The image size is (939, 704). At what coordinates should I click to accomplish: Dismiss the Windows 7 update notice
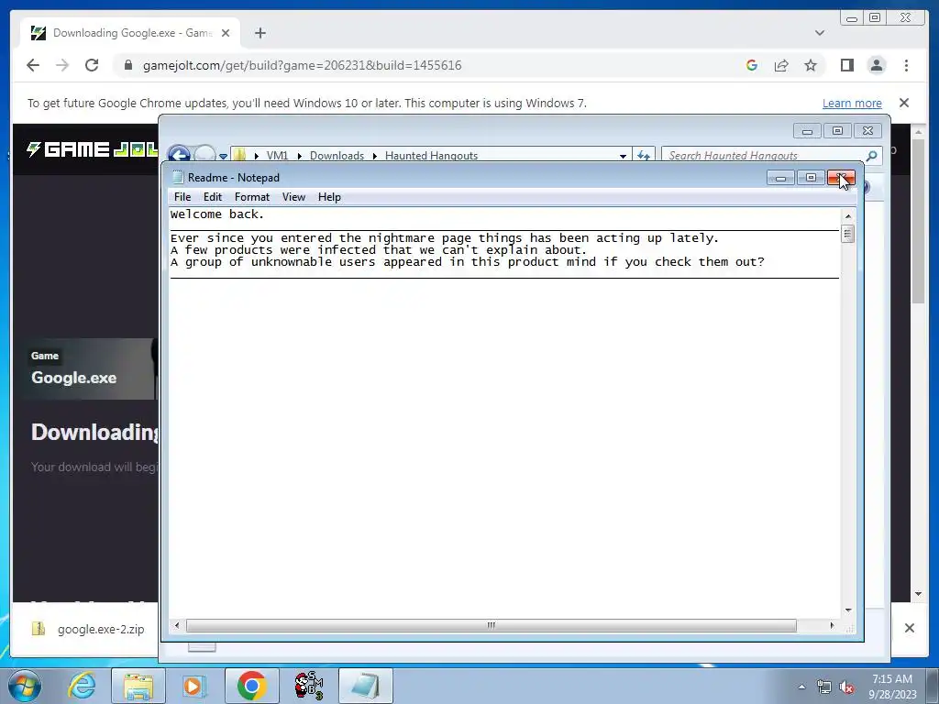(x=904, y=103)
